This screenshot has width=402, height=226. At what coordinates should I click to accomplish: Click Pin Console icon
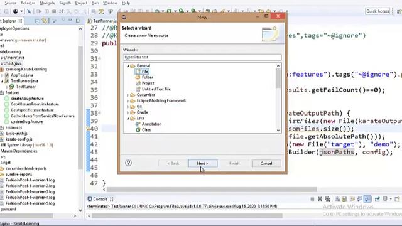click(x=377, y=199)
